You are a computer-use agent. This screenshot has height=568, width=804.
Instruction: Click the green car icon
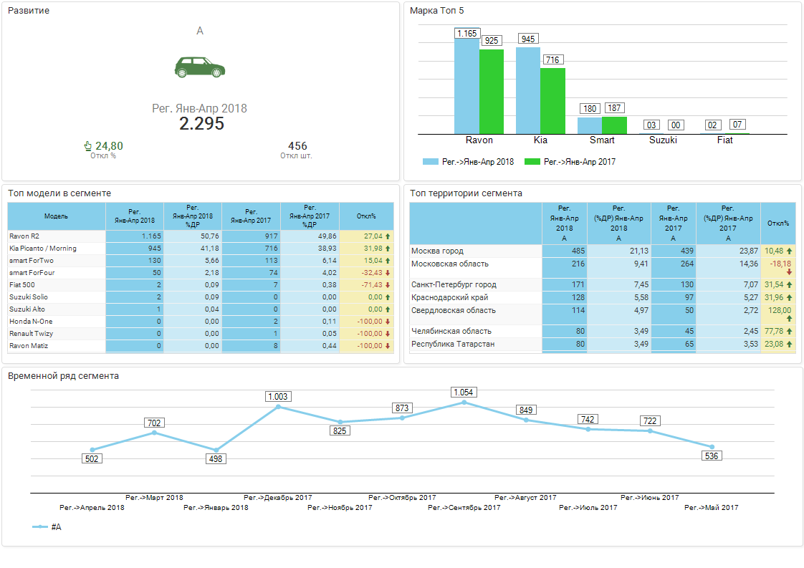[199, 67]
